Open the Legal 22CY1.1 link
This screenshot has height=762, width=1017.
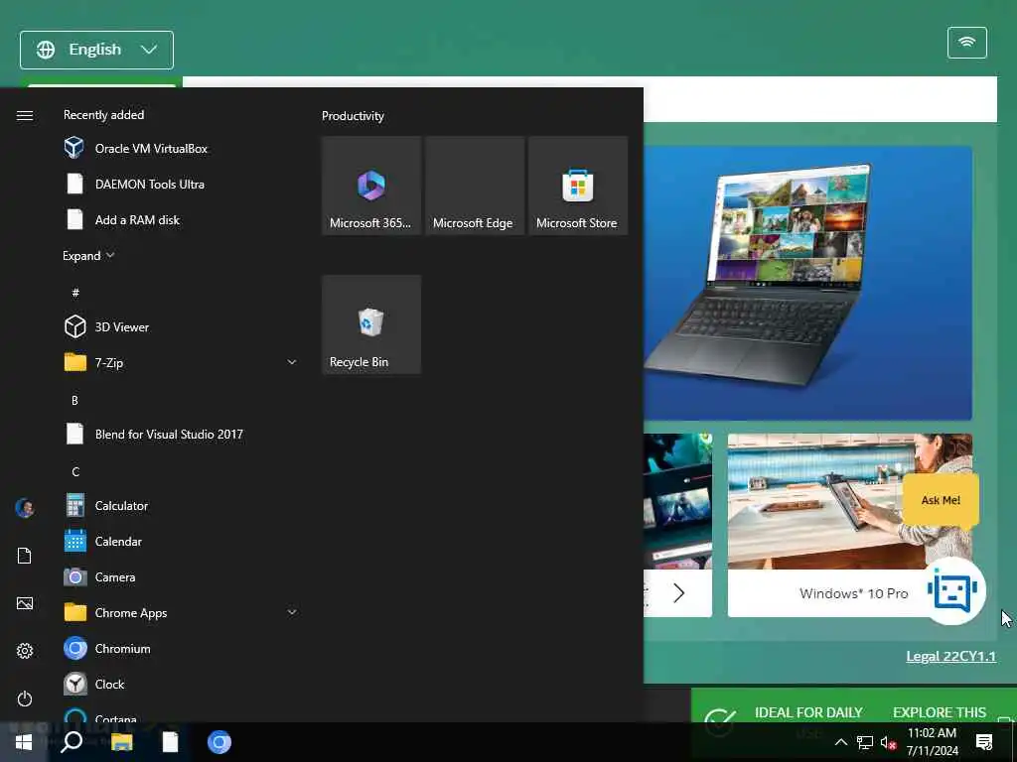point(950,657)
